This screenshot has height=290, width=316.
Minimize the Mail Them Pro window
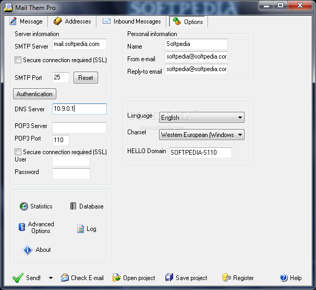pyautogui.click(x=266, y=6)
